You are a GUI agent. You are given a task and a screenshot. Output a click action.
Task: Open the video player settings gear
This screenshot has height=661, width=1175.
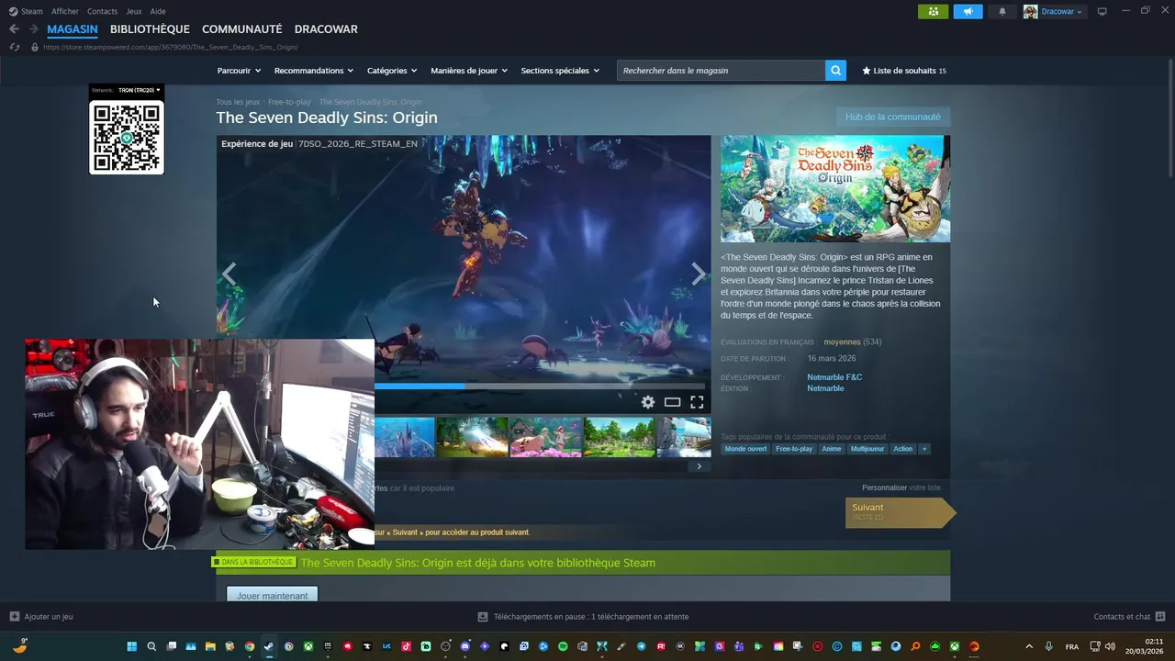pos(648,402)
